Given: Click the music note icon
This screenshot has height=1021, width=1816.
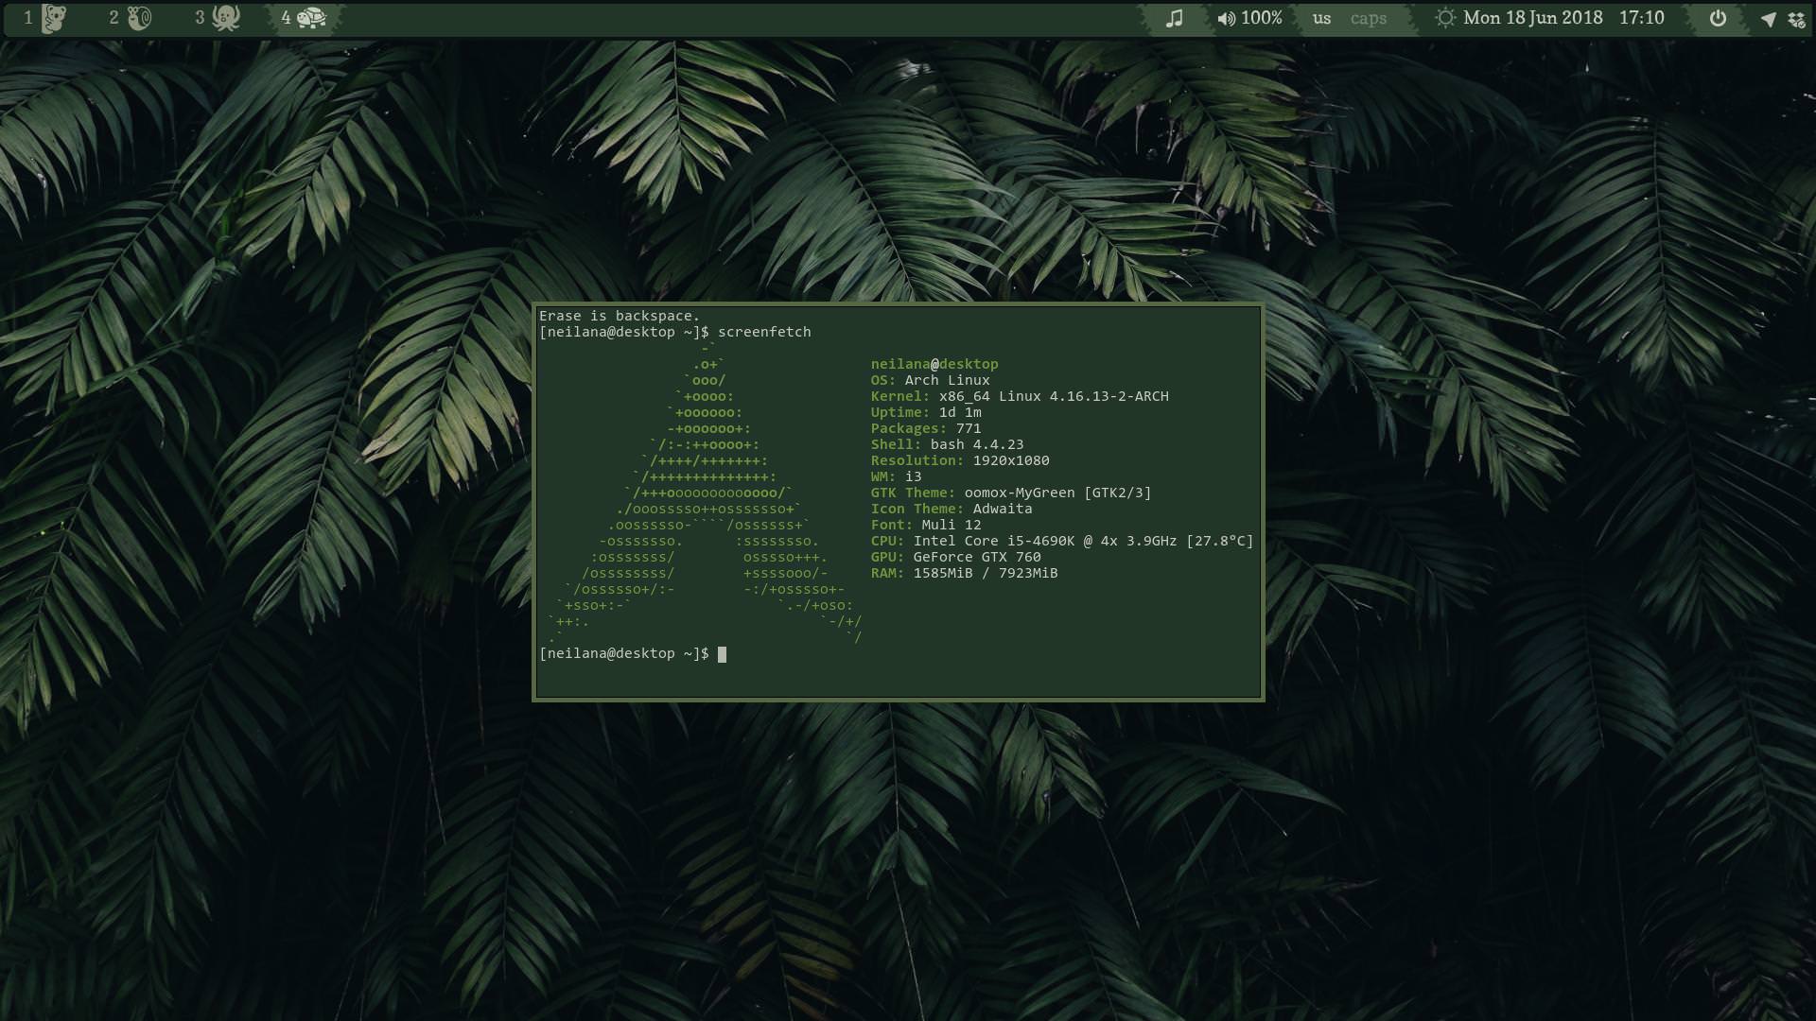Looking at the screenshot, I should [1174, 18].
